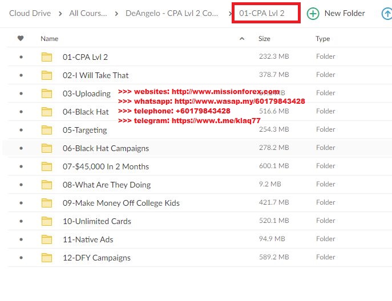Toggle favourite dot for 12-DFY Campaigns
The height and width of the screenshot is (301, 392).
21,258
